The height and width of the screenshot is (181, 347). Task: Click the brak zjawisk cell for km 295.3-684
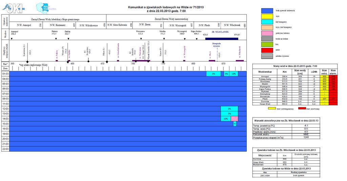[x=299, y=176]
